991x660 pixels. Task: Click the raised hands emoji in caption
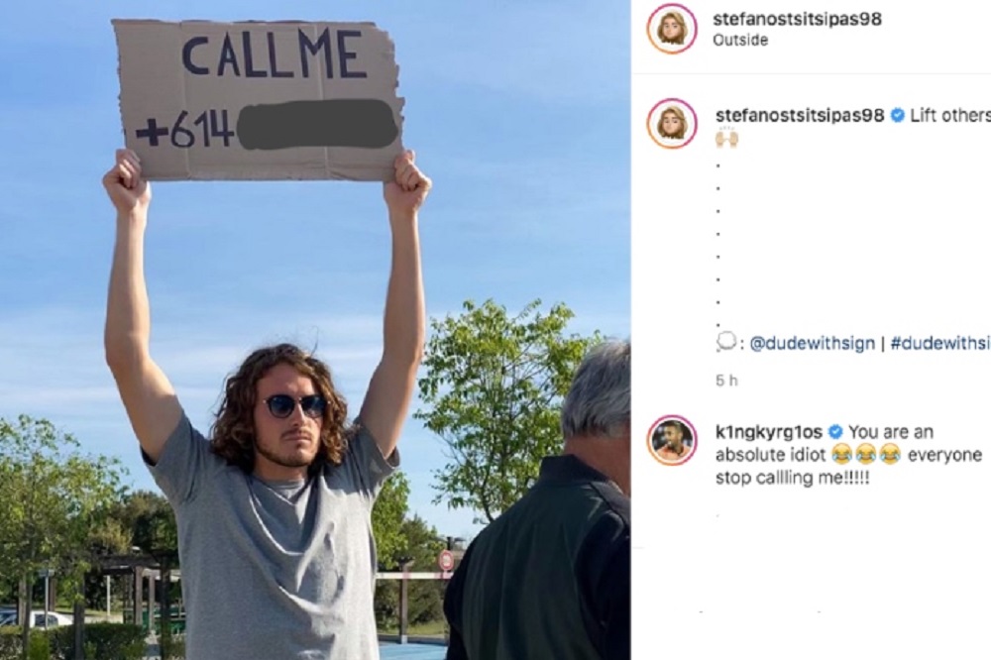click(x=726, y=138)
